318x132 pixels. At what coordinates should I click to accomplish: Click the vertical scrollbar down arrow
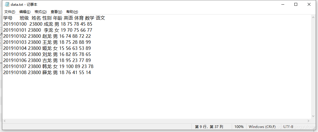coord(313,116)
